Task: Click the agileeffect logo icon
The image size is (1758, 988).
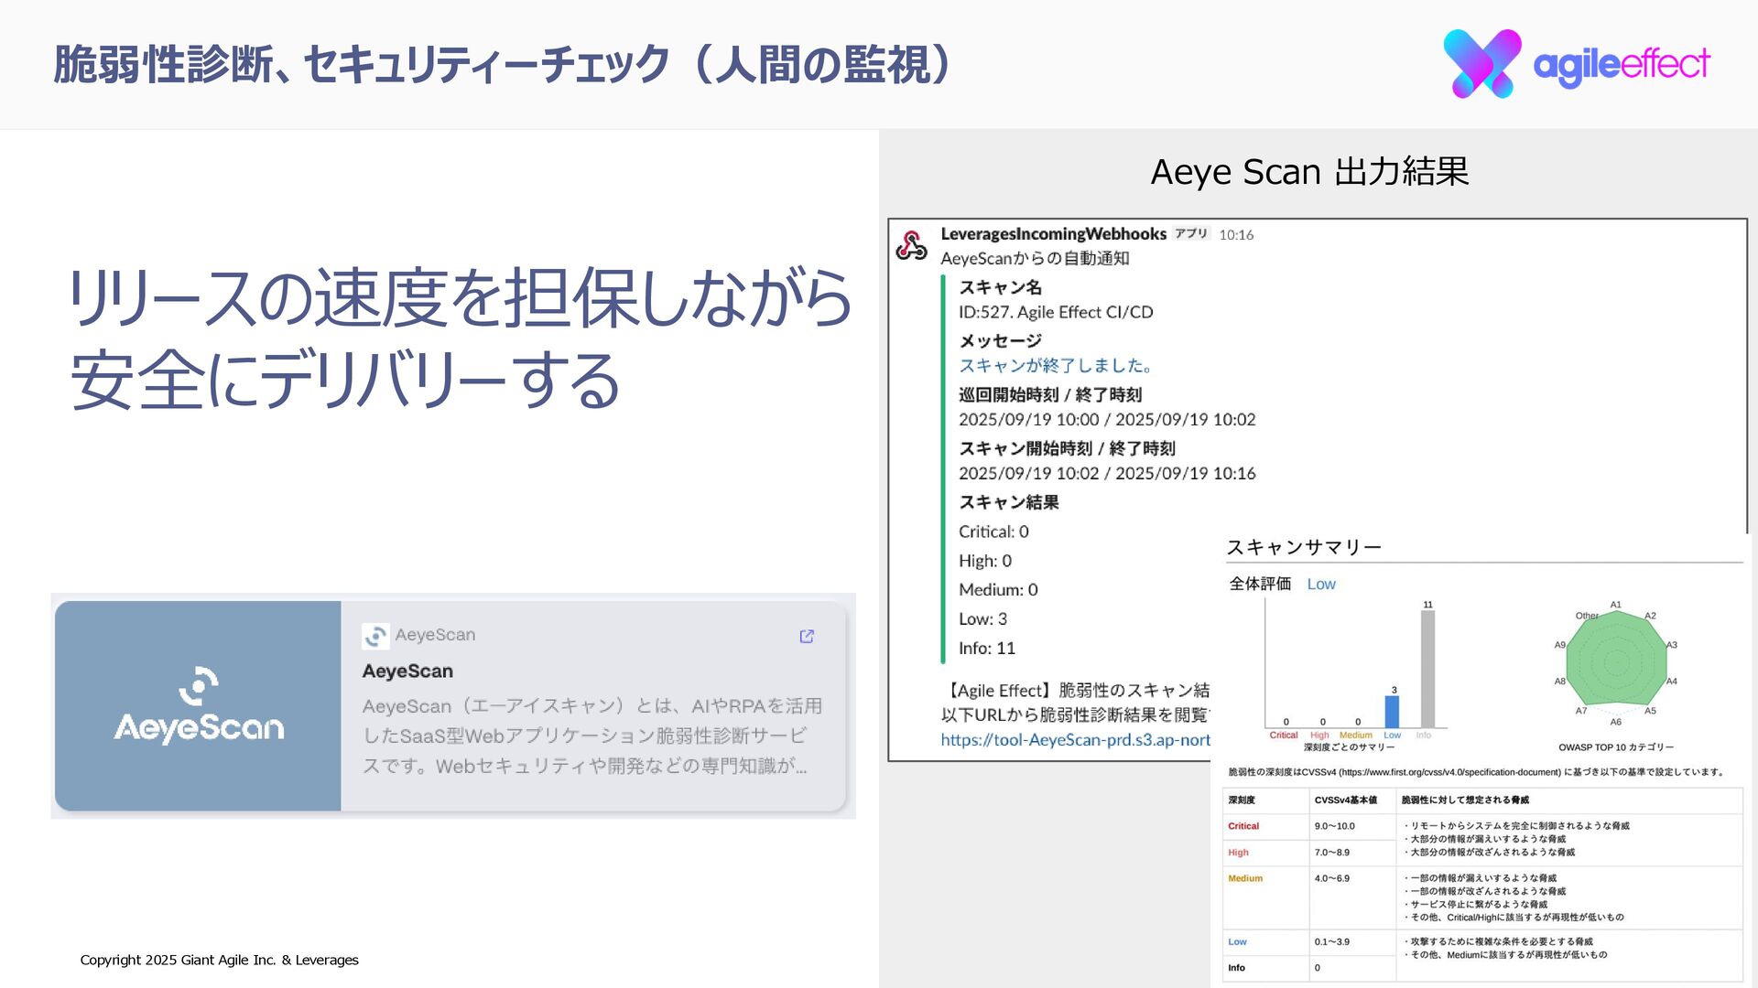Action: pos(1481,63)
